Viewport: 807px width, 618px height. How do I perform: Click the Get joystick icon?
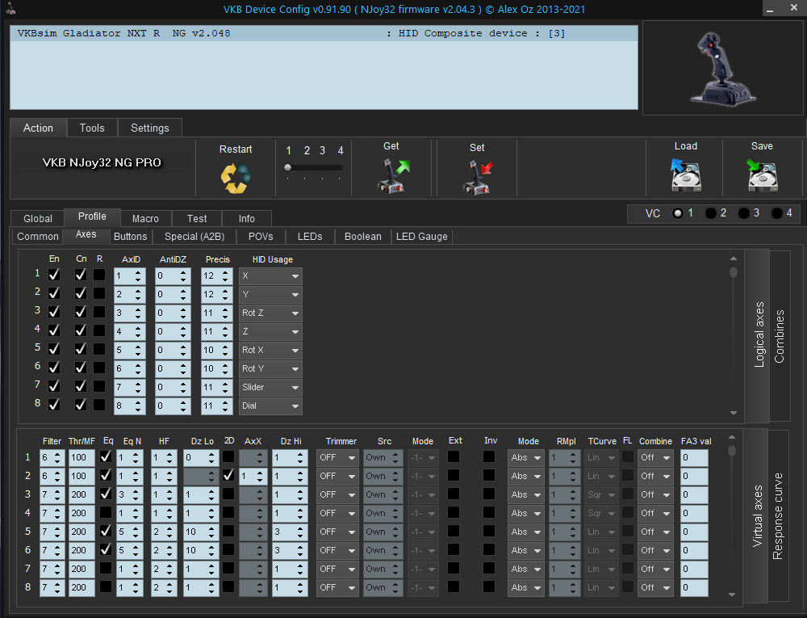[392, 175]
